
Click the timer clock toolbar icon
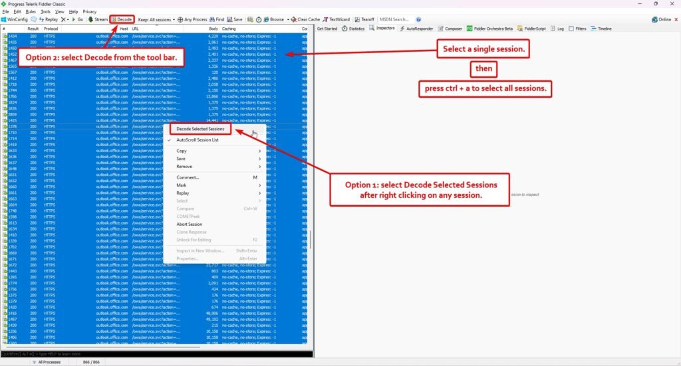click(x=259, y=19)
